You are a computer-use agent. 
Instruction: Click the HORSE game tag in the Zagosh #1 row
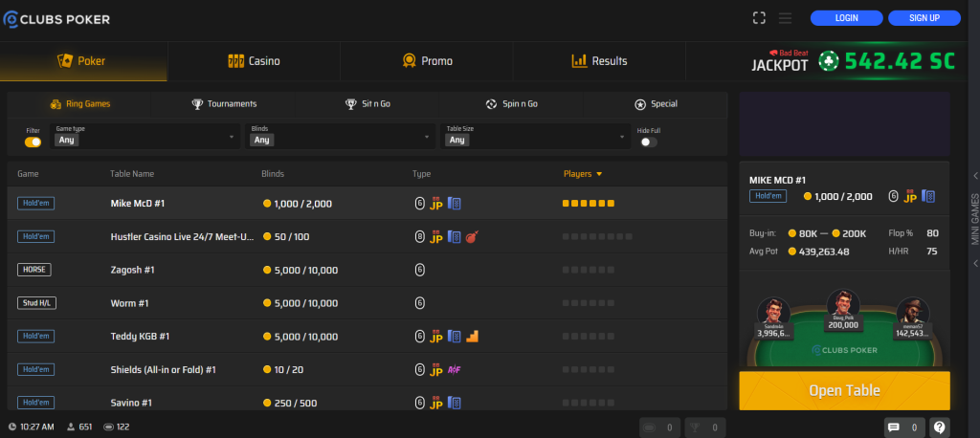[x=34, y=270]
